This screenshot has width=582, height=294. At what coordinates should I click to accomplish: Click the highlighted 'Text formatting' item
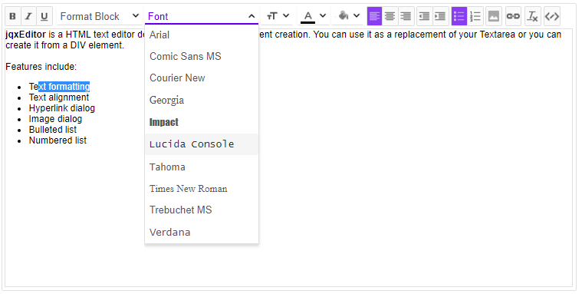[59, 87]
